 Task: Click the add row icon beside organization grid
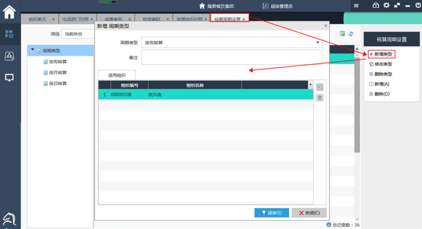(320, 87)
